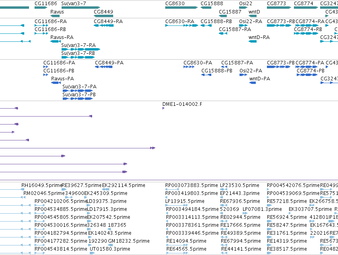Image resolution: width=338 pixels, height=255 pixels.
Task: Select the CG8630-PA protein feature
Action: pyautogui.click(x=189, y=67)
